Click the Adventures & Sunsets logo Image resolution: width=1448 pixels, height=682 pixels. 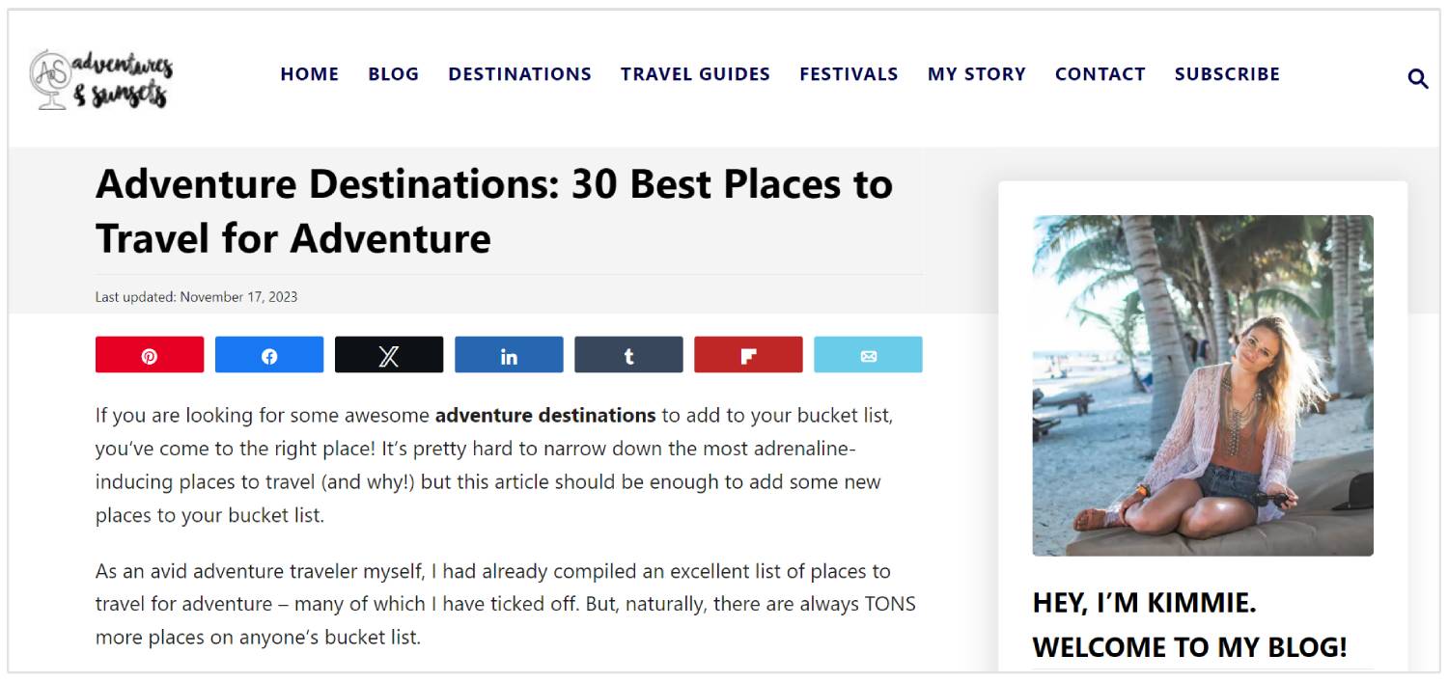pos(101,79)
